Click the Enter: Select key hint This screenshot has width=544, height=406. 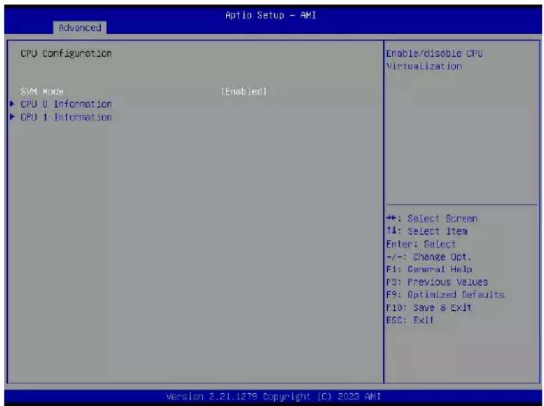point(420,244)
